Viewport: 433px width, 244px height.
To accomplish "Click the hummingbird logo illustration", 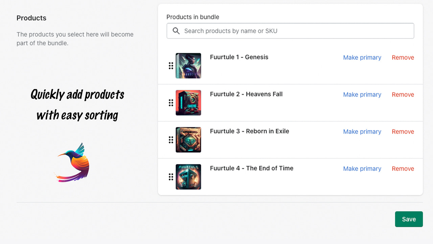I will (72, 163).
